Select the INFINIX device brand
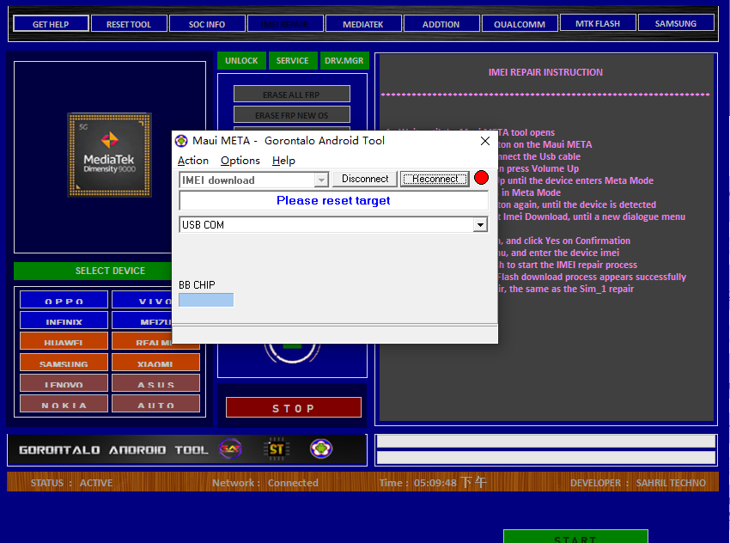 click(x=64, y=320)
